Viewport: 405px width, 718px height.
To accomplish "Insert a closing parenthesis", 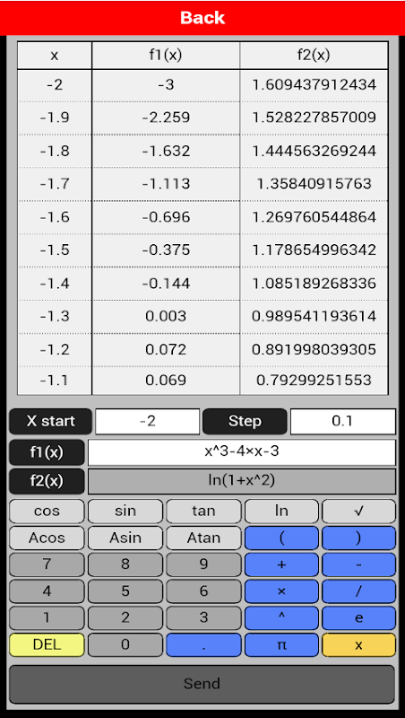I will pyautogui.click(x=358, y=538).
